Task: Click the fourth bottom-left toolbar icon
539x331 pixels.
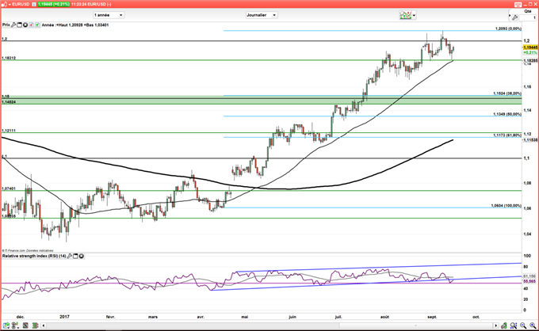Action: pyautogui.click(x=36, y=325)
